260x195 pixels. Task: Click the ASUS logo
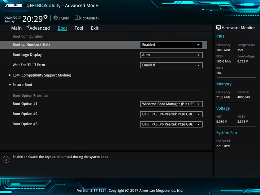click(13, 5)
